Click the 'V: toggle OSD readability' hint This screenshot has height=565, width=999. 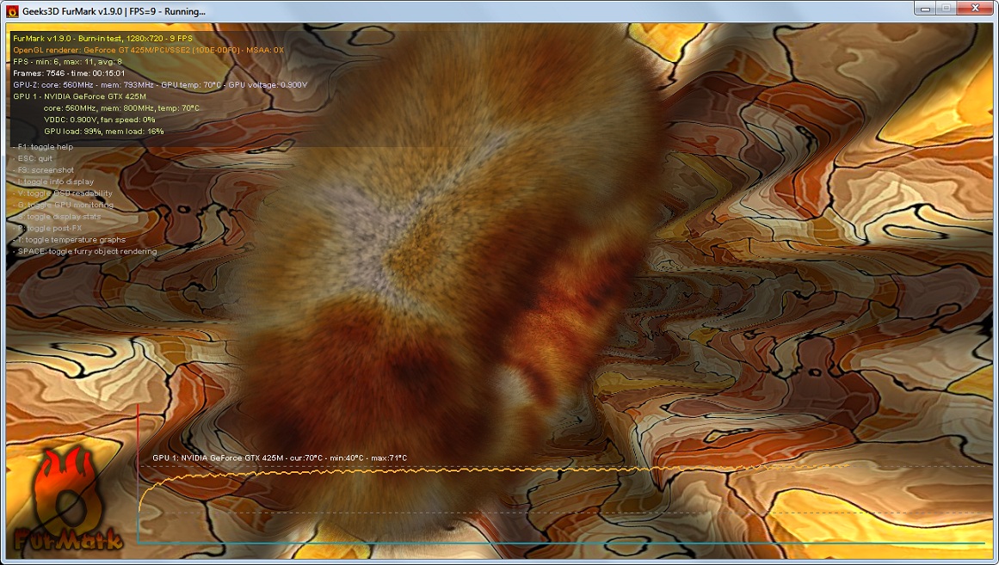click(x=63, y=193)
